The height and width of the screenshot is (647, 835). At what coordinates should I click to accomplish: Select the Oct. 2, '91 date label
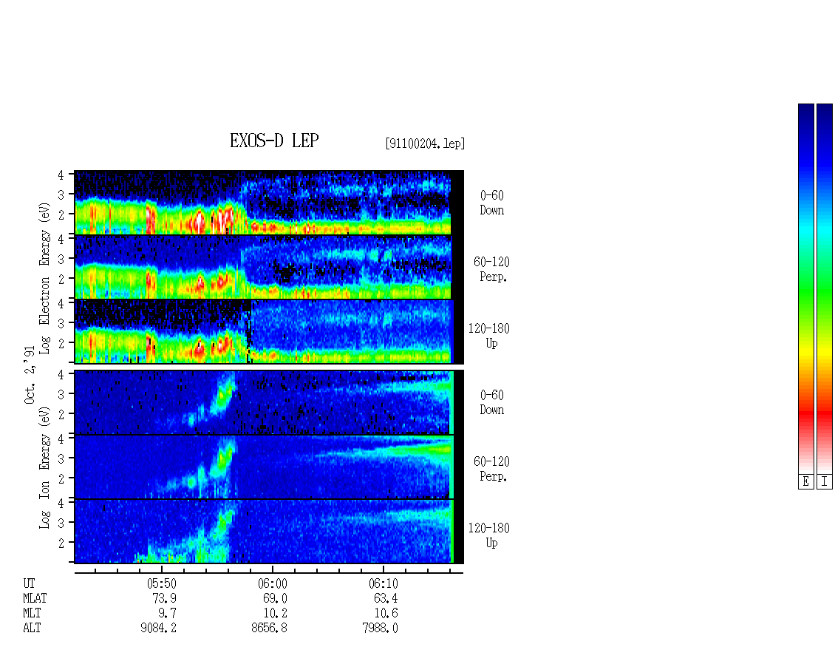click(x=30, y=375)
